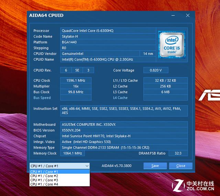Choose CPU #1 / Core #3 option
Viewport: 220px width, 196px height.
[x=59, y=180]
